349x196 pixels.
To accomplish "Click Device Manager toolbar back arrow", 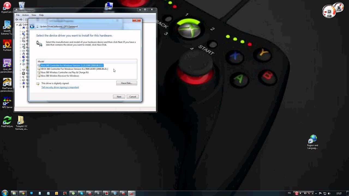I will point(17,20).
